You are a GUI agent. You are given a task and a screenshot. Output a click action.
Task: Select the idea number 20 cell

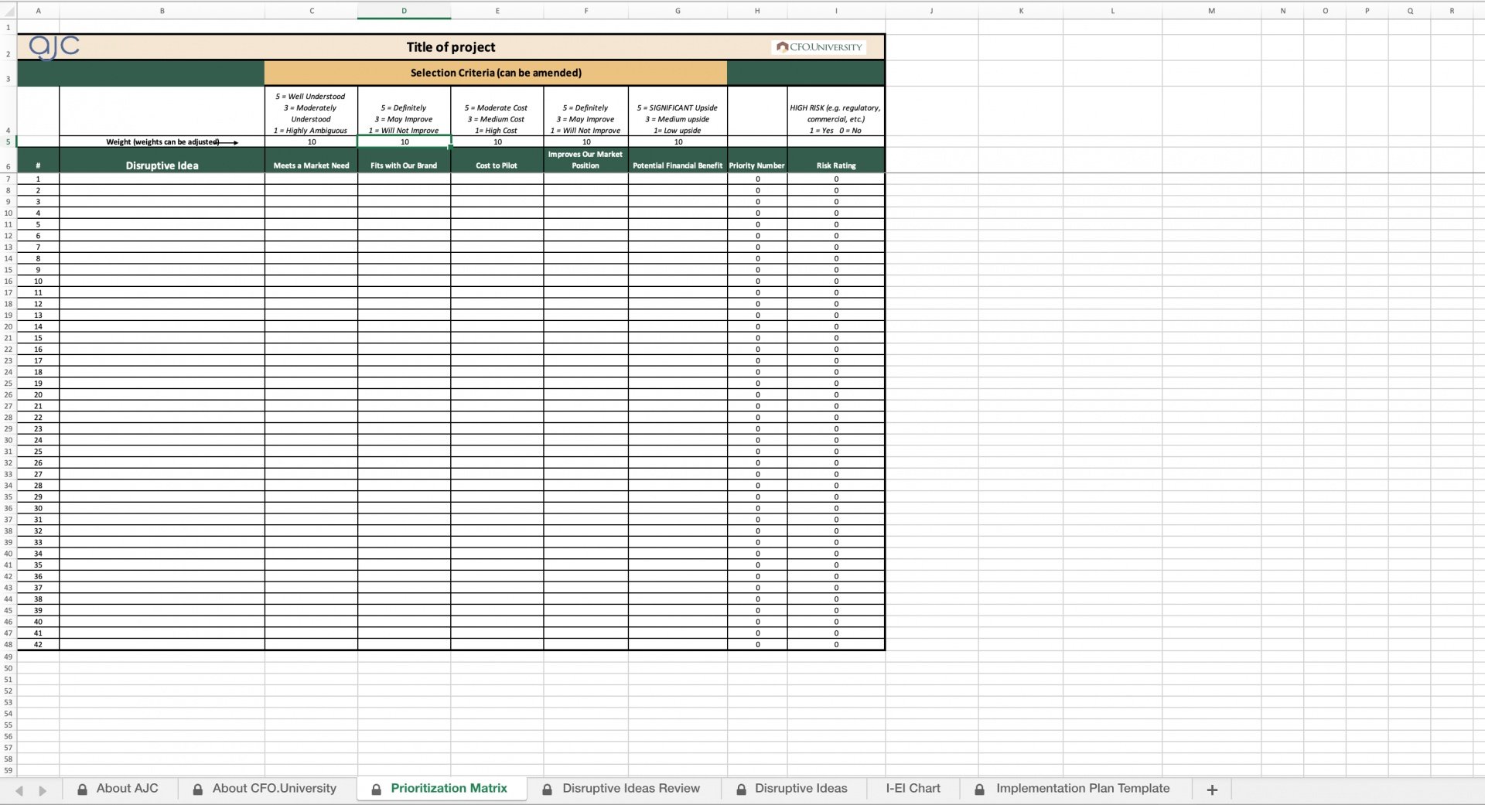tap(38, 394)
